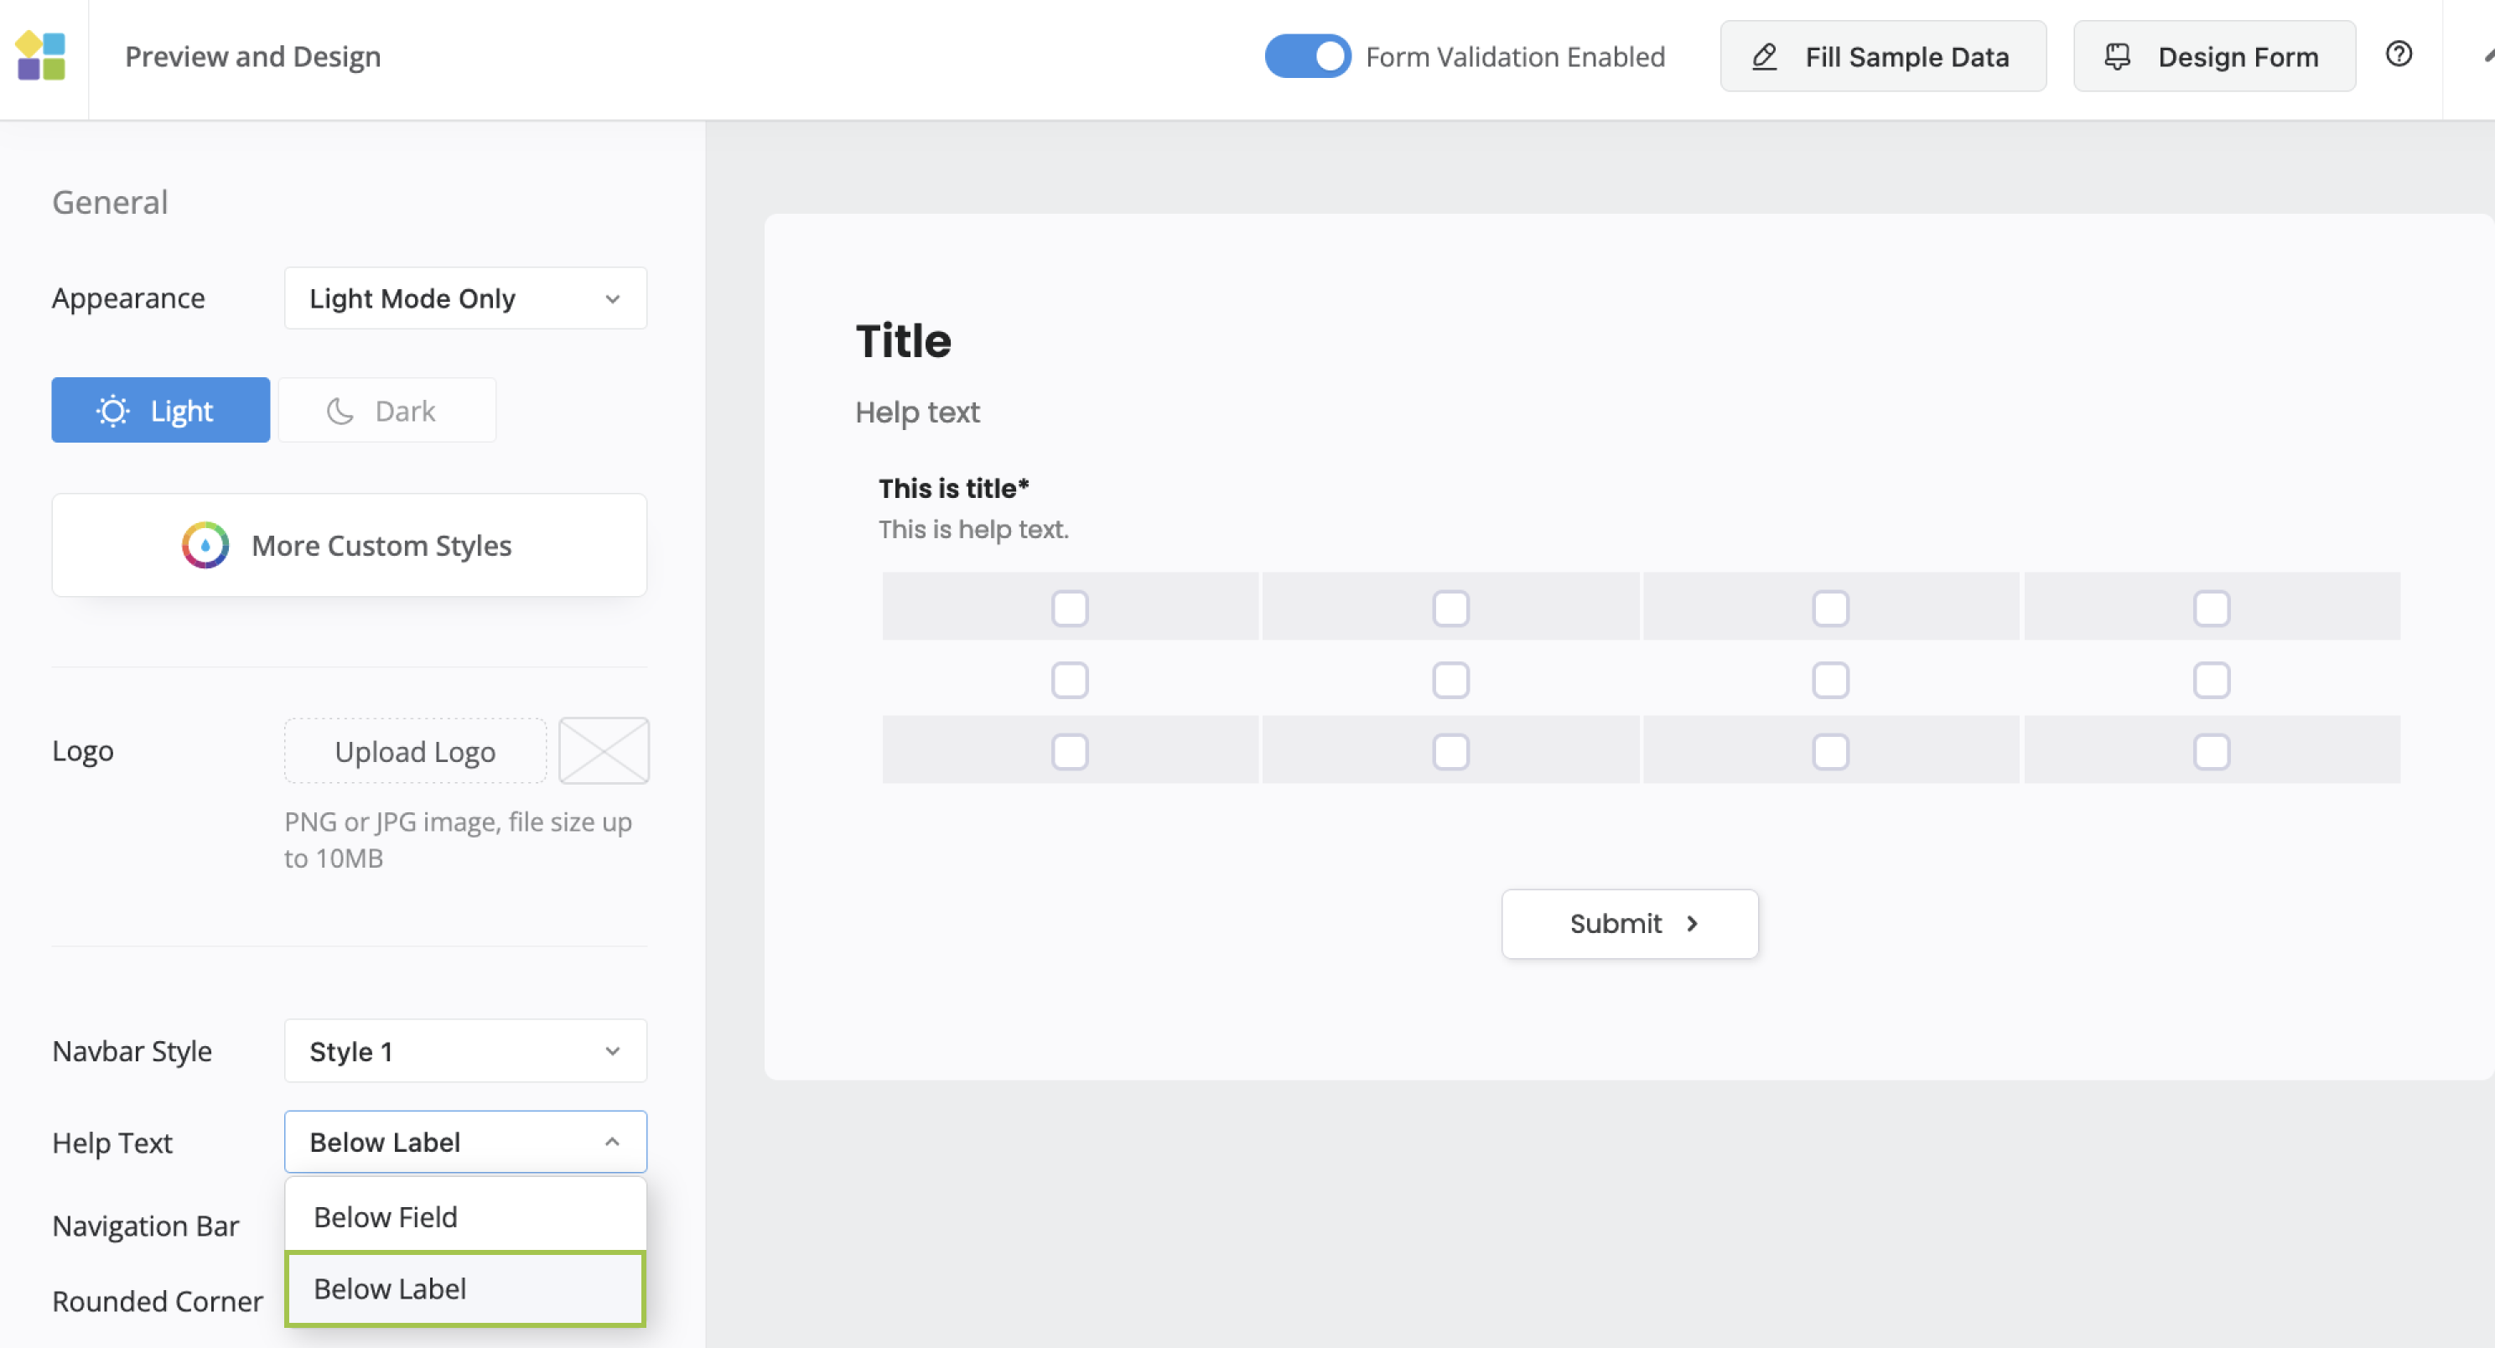Click the Rounded Corner label
This screenshot has width=2495, height=1348.
158,1300
